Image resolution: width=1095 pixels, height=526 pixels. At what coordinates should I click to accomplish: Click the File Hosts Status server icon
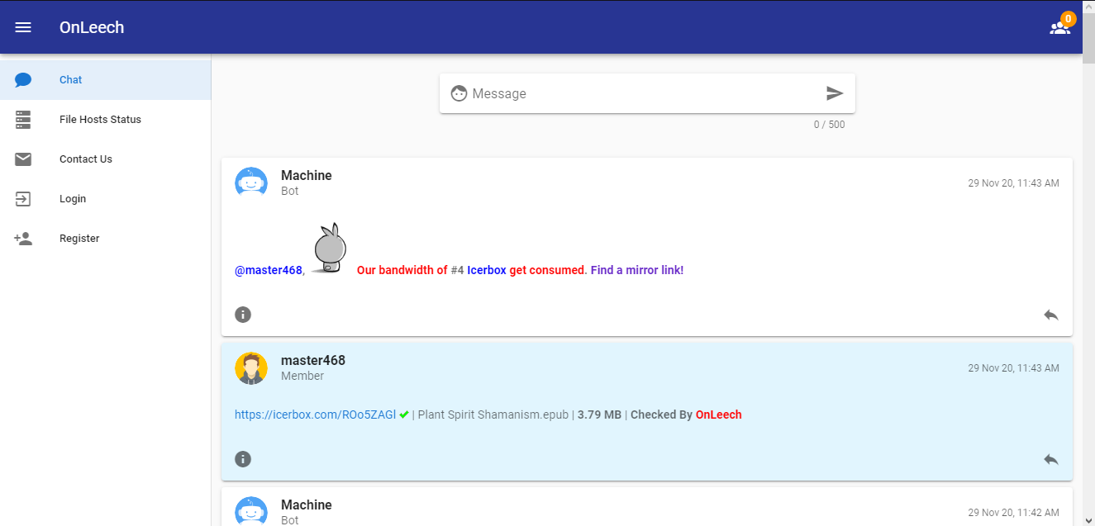coord(23,120)
